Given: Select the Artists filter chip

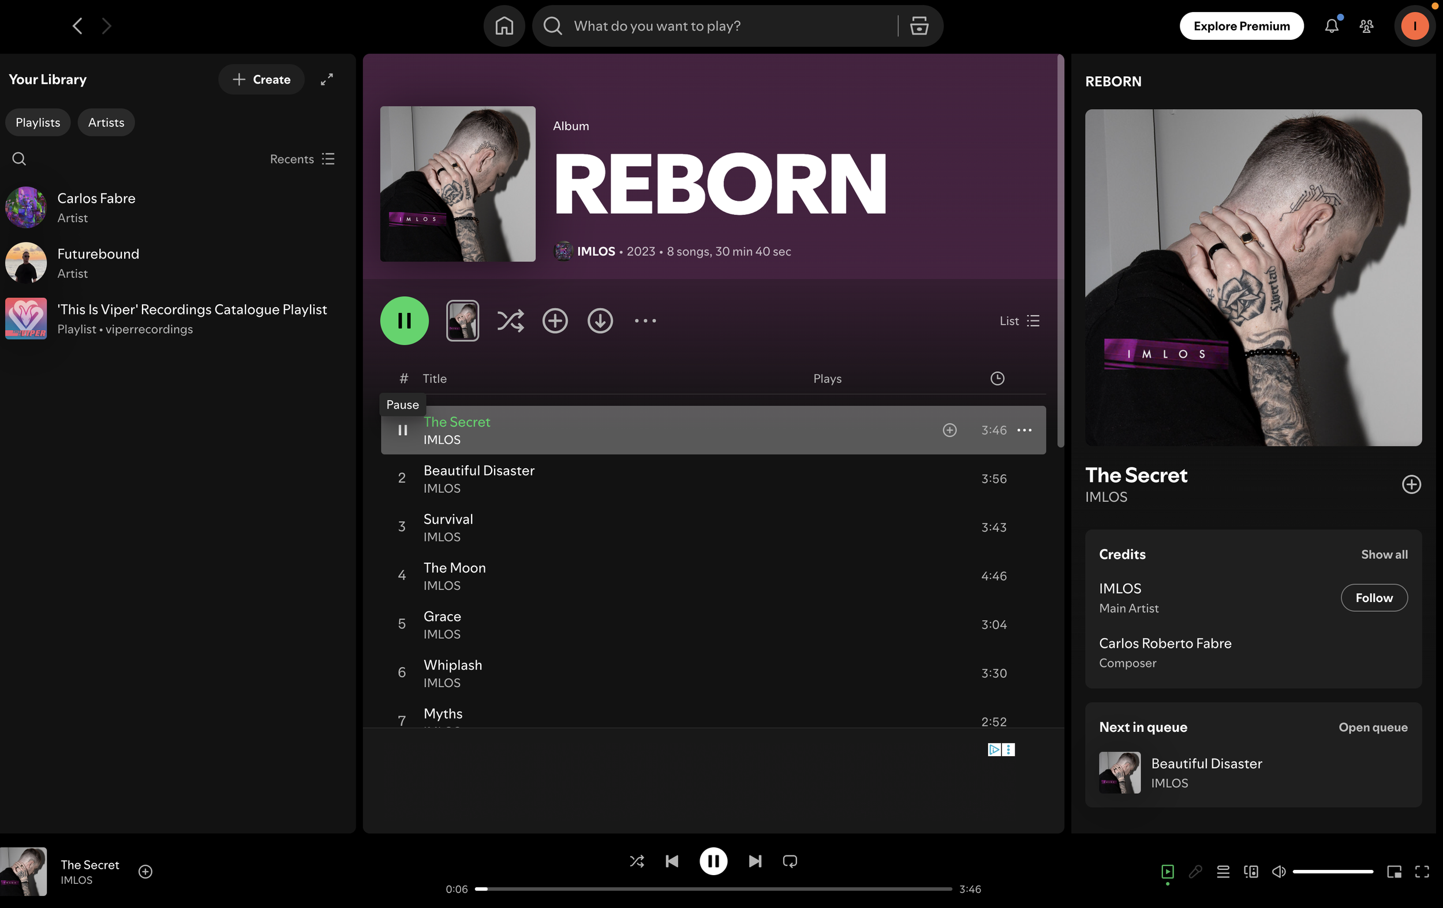Looking at the screenshot, I should pos(106,122).
